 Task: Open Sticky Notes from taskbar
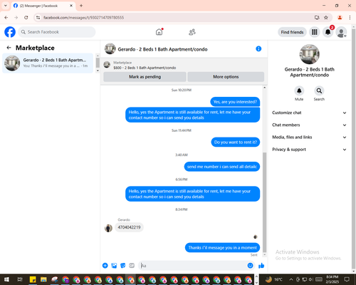33,279
